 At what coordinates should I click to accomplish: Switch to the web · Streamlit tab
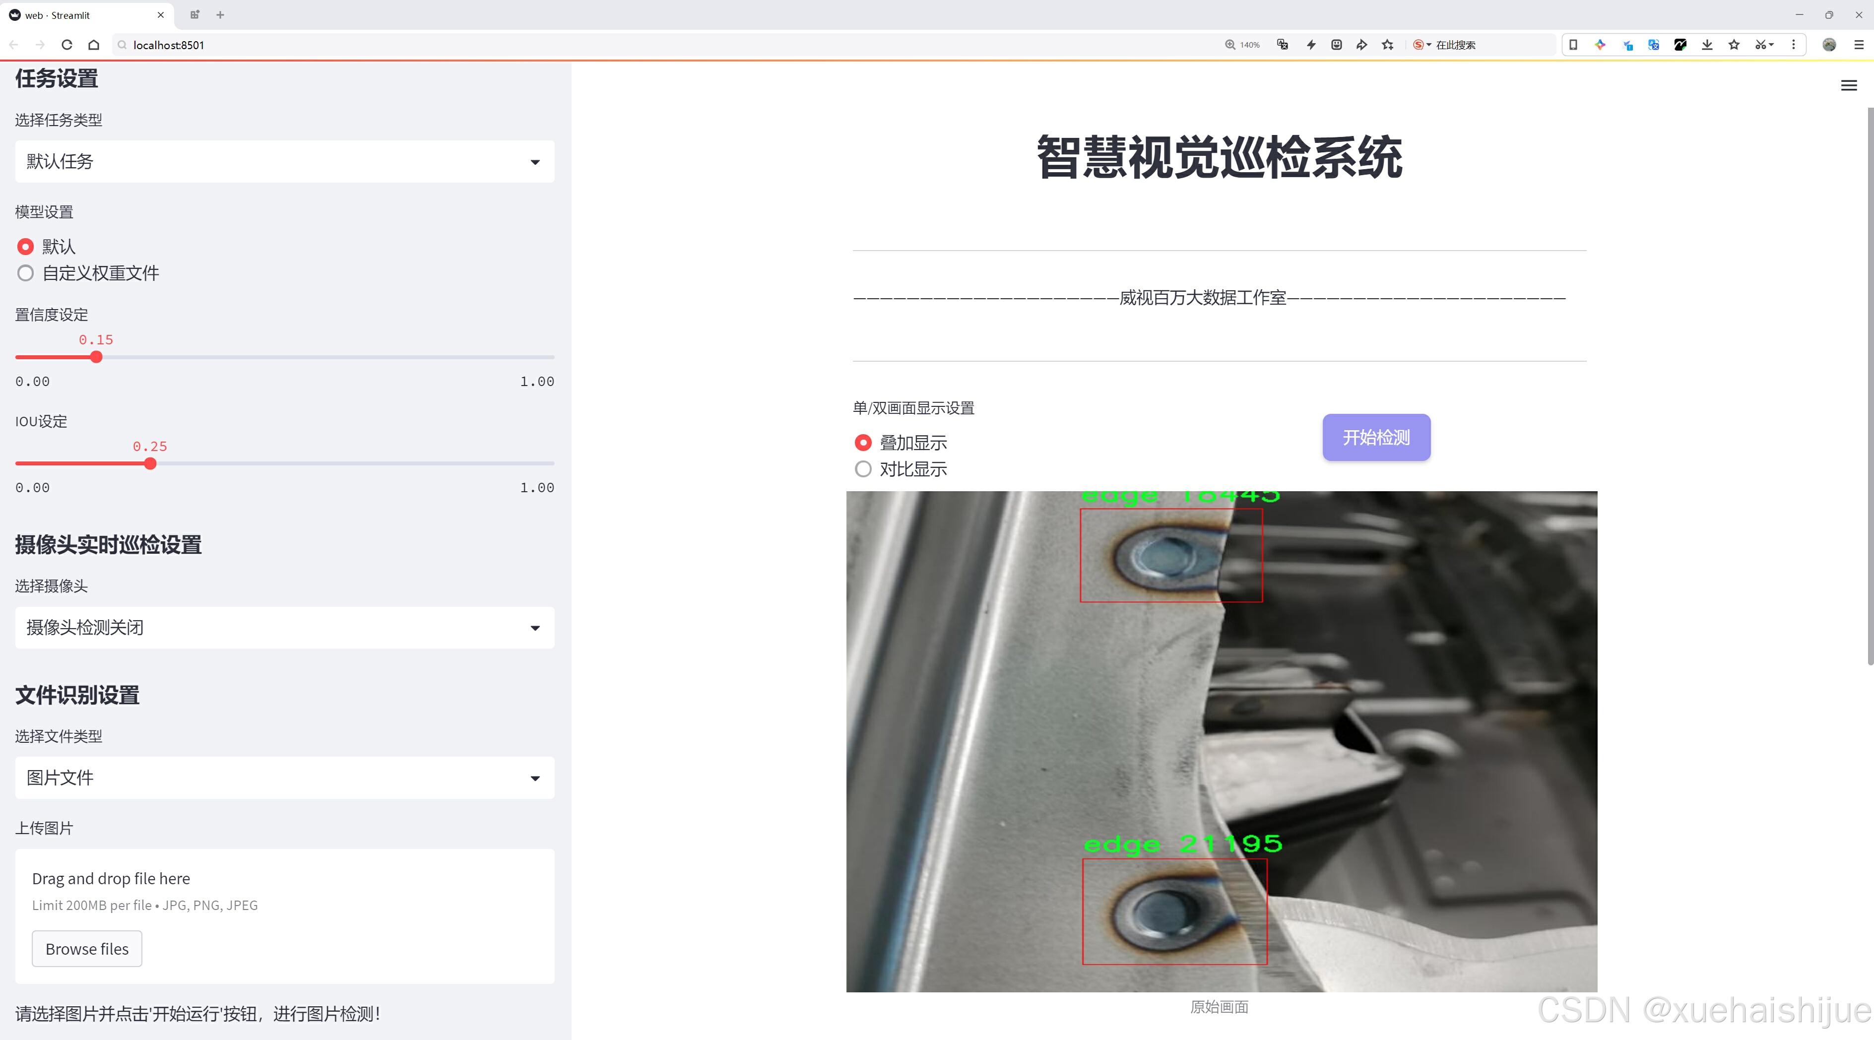(x=86, y=14)
